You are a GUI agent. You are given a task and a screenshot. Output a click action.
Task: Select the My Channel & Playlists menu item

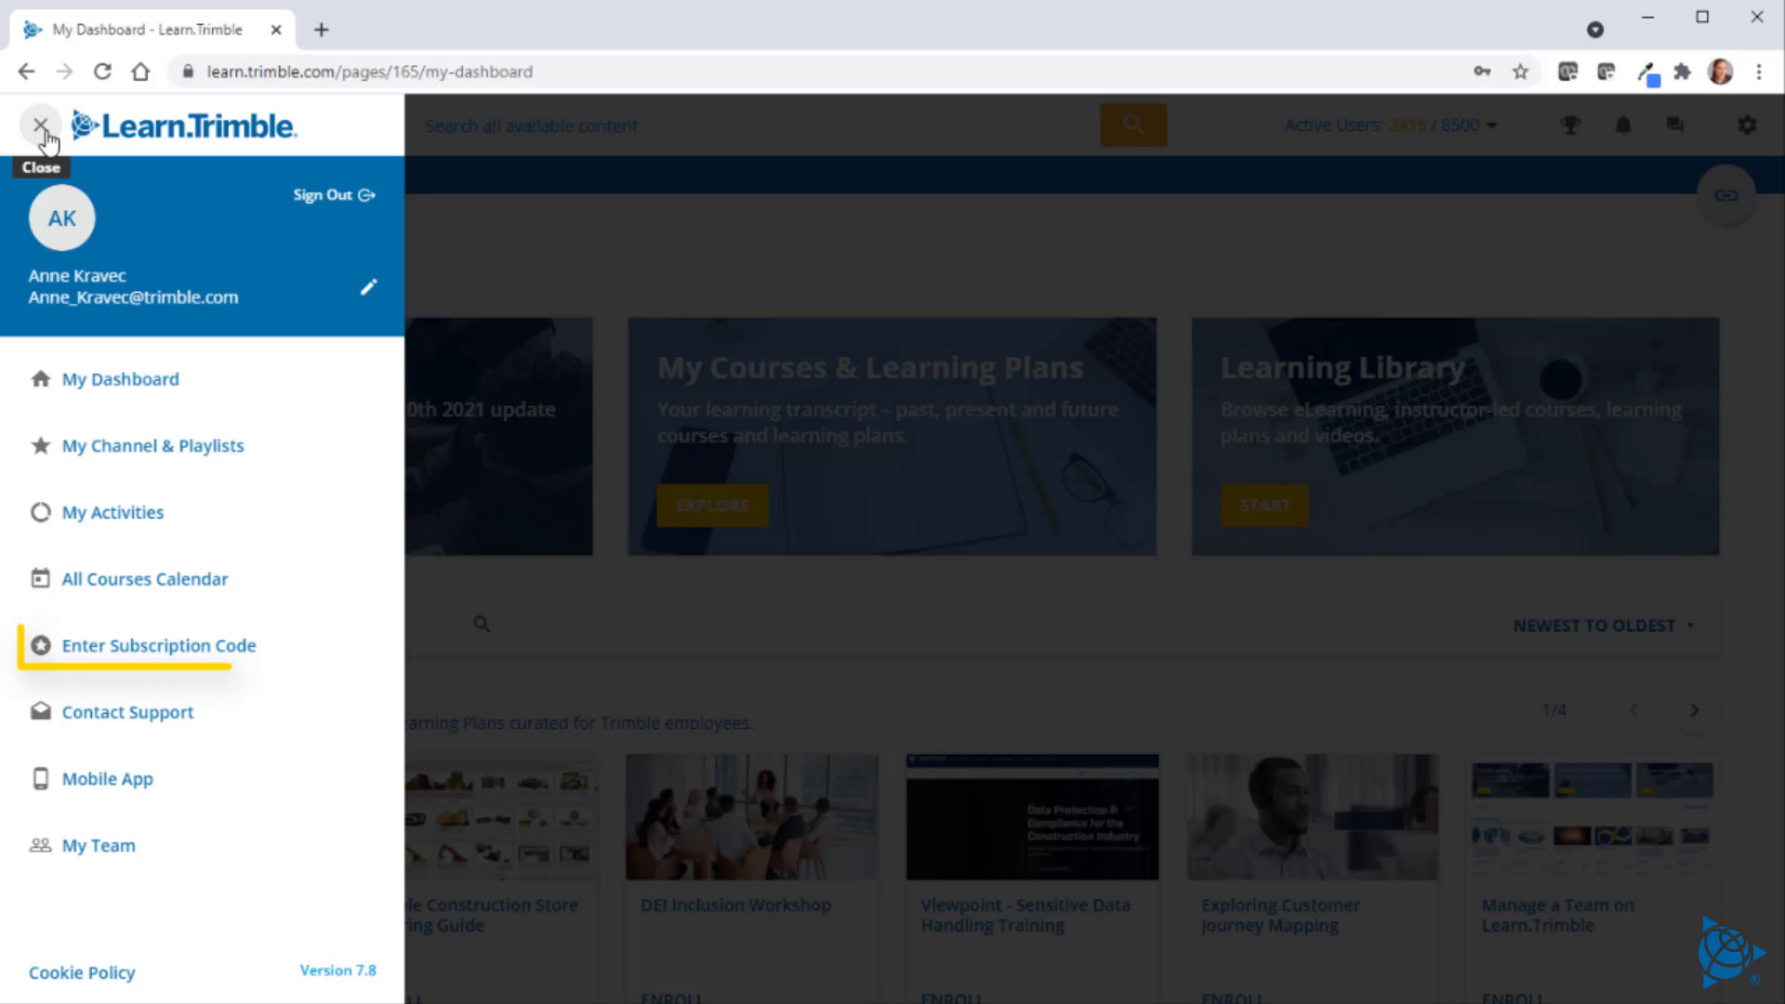[152, 445]
